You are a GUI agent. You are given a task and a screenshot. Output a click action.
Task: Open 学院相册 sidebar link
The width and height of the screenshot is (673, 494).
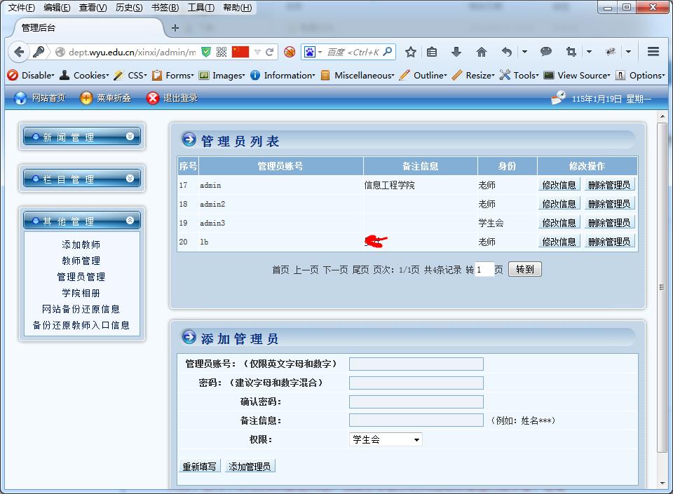81,293
